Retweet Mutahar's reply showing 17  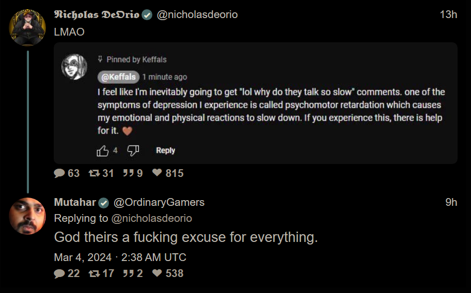pos(94,273)
